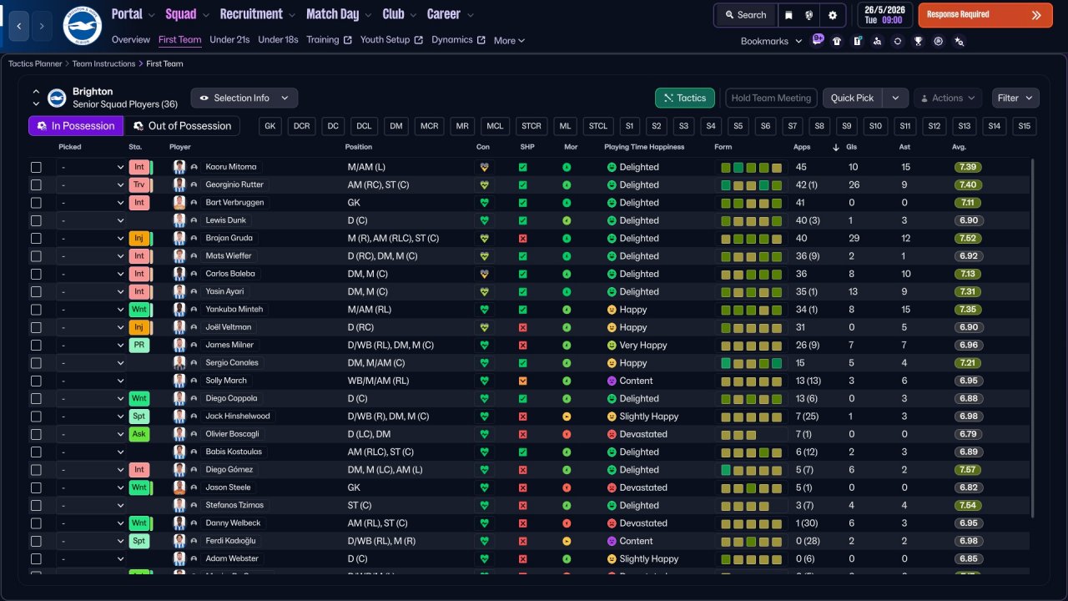The height and width of the screenshot is (601, 1068).
Task: Click the kit shirt bookmark icon
Action: 837,41
